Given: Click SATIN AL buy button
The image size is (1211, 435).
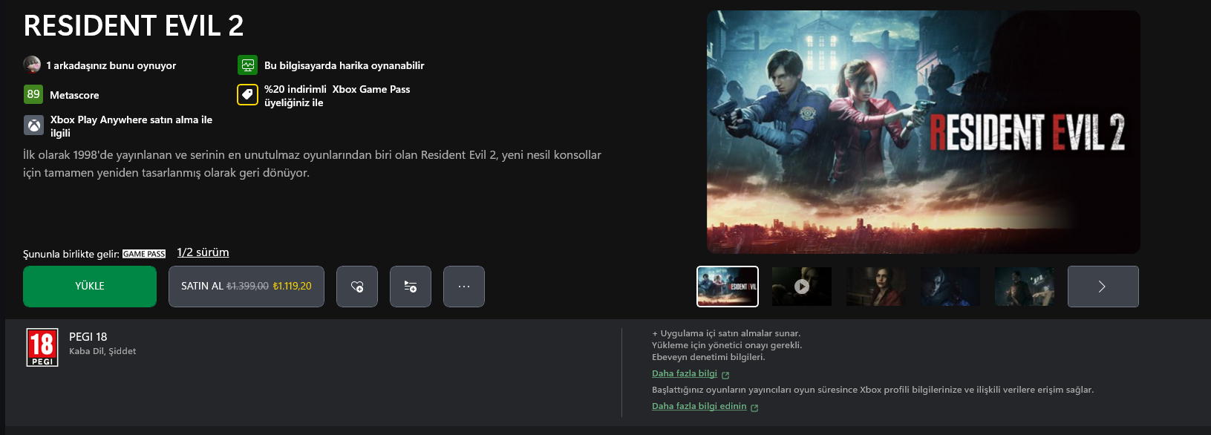Looking at the screenshot, I should point(247,287).
